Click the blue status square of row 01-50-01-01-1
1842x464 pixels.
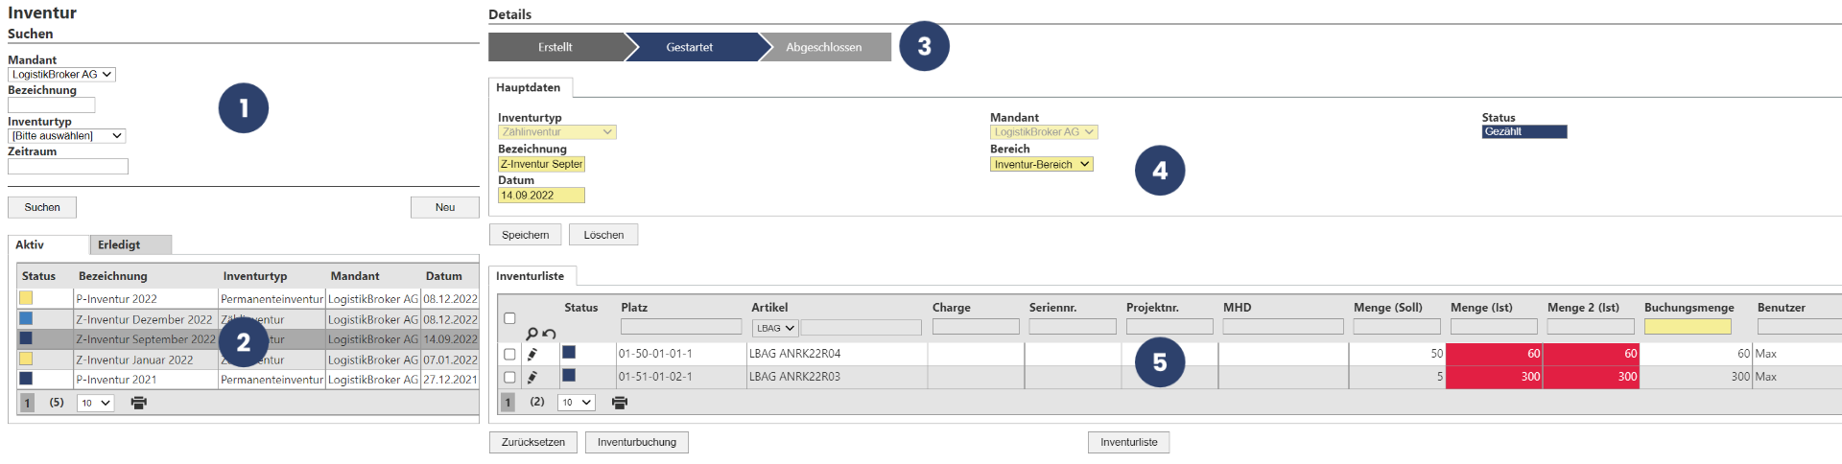[569, 353]
